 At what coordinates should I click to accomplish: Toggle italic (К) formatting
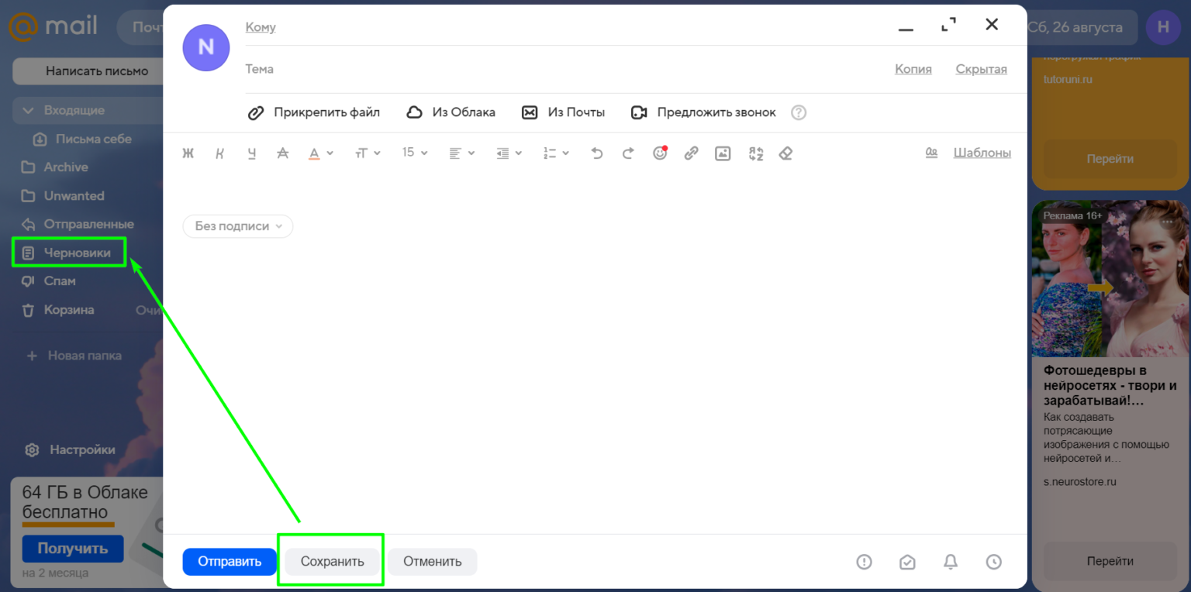219,153
